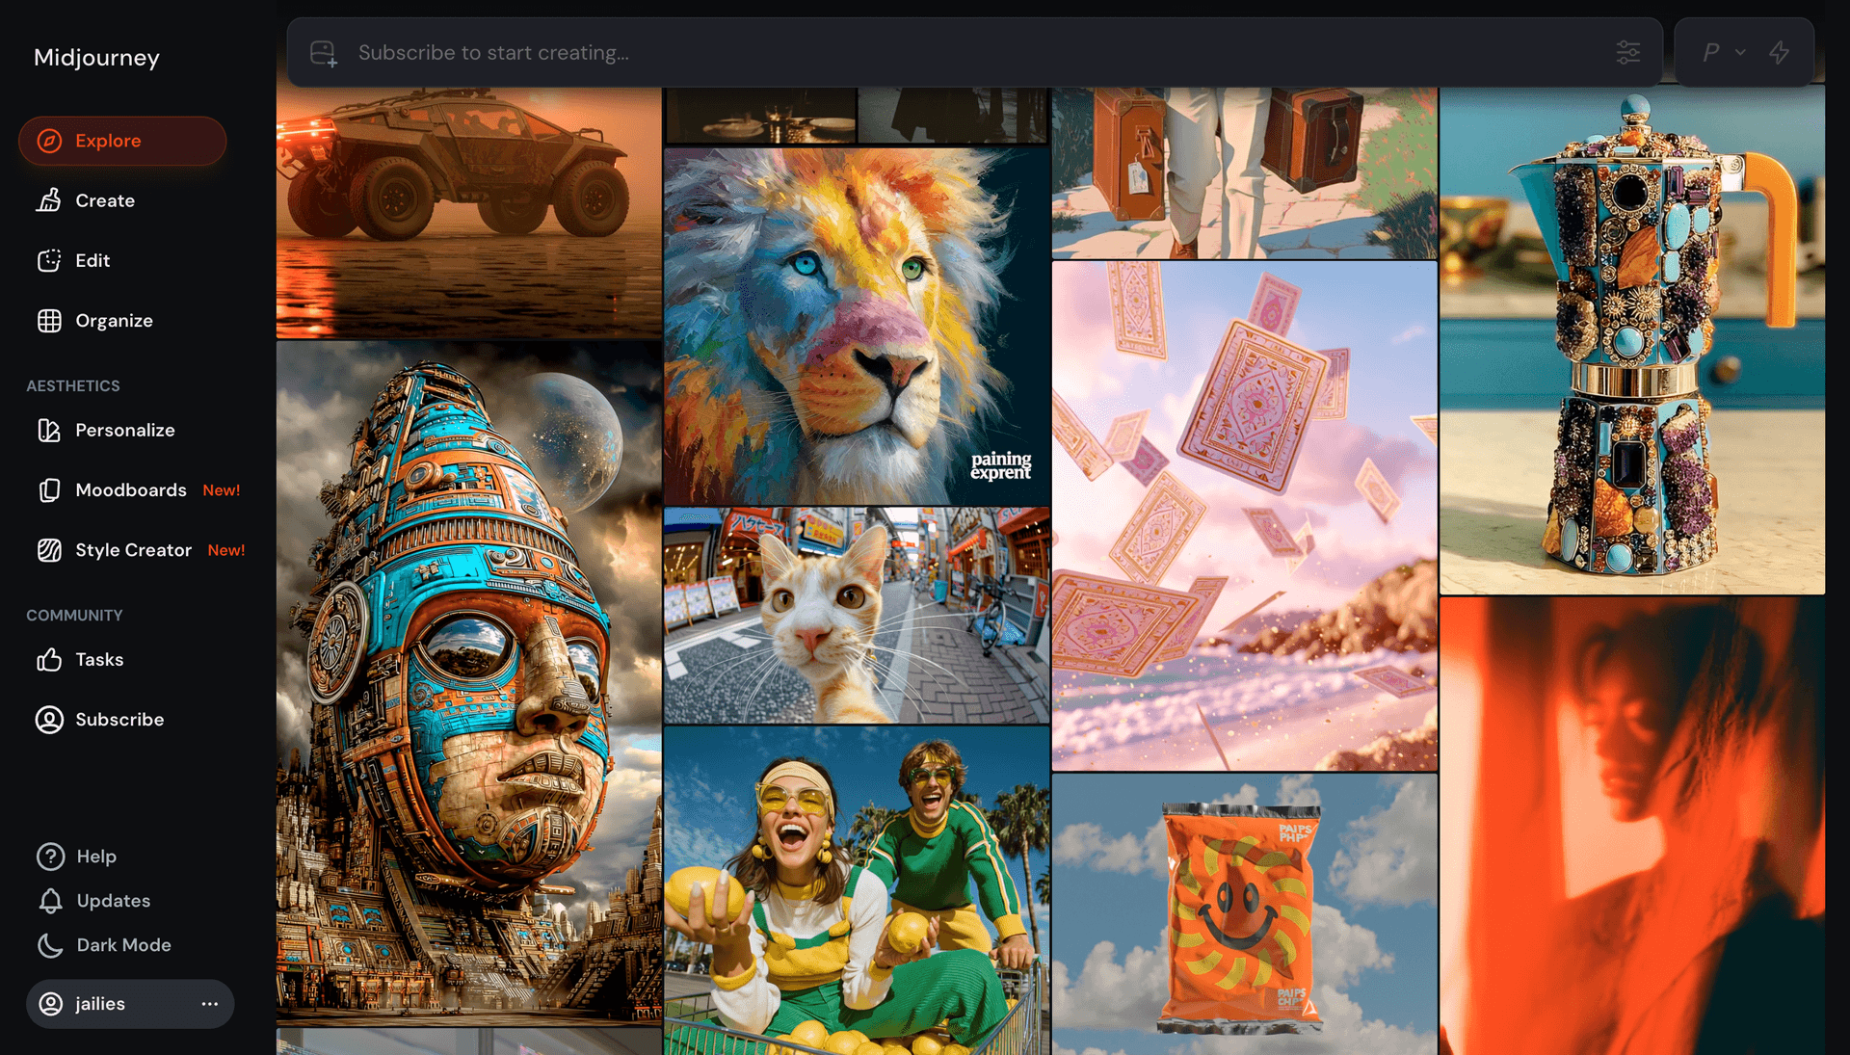1850x1055 pixels.
Task: Click the Help link
Action: click(49, 857)
